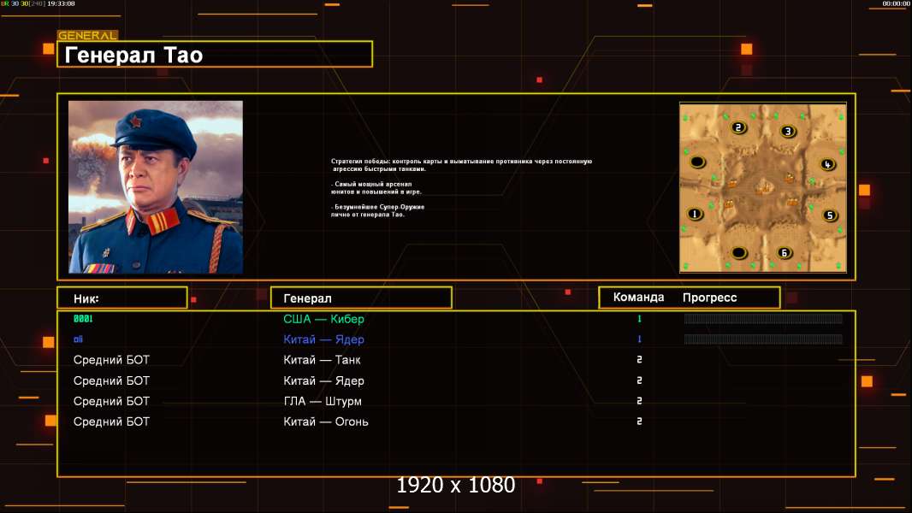Select start position 5 on the minimap
This screenshot has height=513, width=912.
click(x=829, y=215)
